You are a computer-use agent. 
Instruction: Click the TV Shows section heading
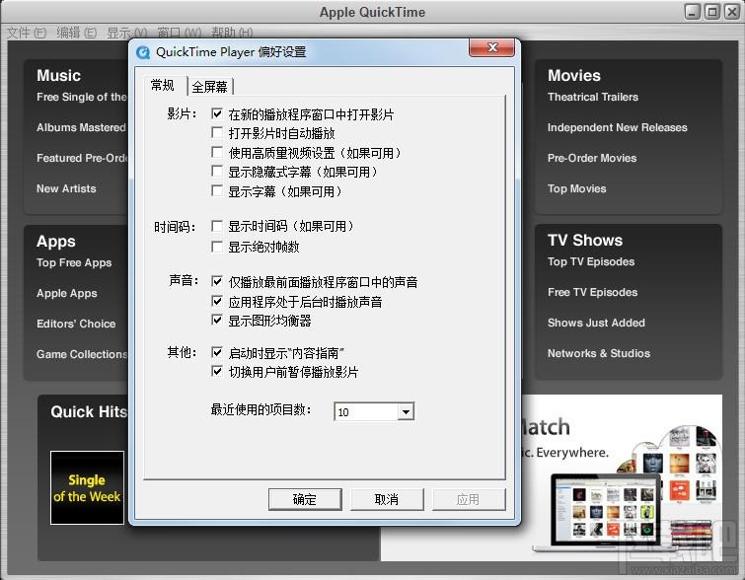584,240
